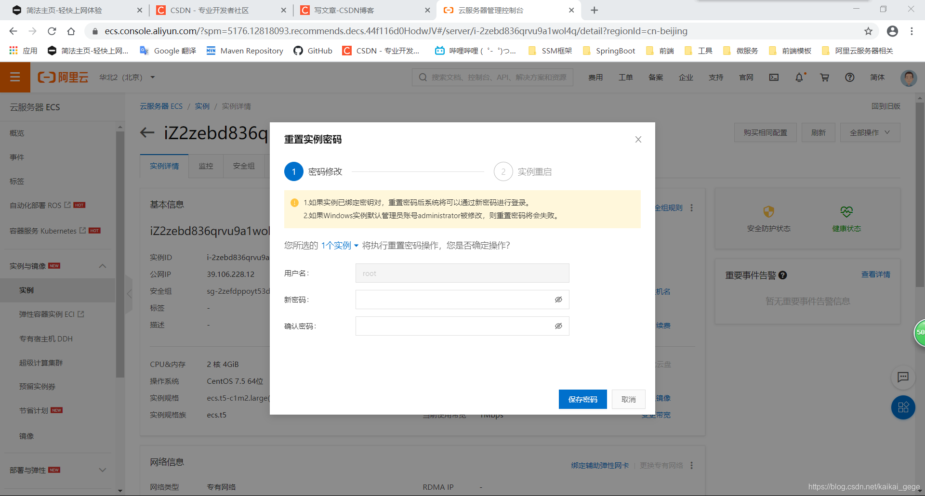This screenshot has height=496, width=925.
Task: Click 刷新 button
Action: [x=818, y=132]
